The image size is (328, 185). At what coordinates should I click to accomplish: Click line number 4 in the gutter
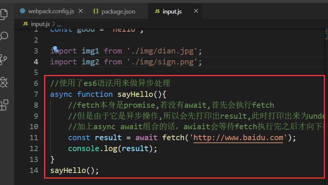[36, 62]
